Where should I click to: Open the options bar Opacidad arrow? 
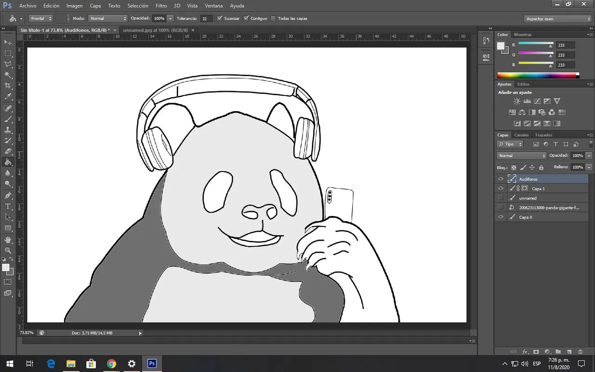coord(170,18)
